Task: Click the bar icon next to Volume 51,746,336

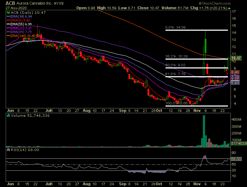Action: [x=8, y=115]
